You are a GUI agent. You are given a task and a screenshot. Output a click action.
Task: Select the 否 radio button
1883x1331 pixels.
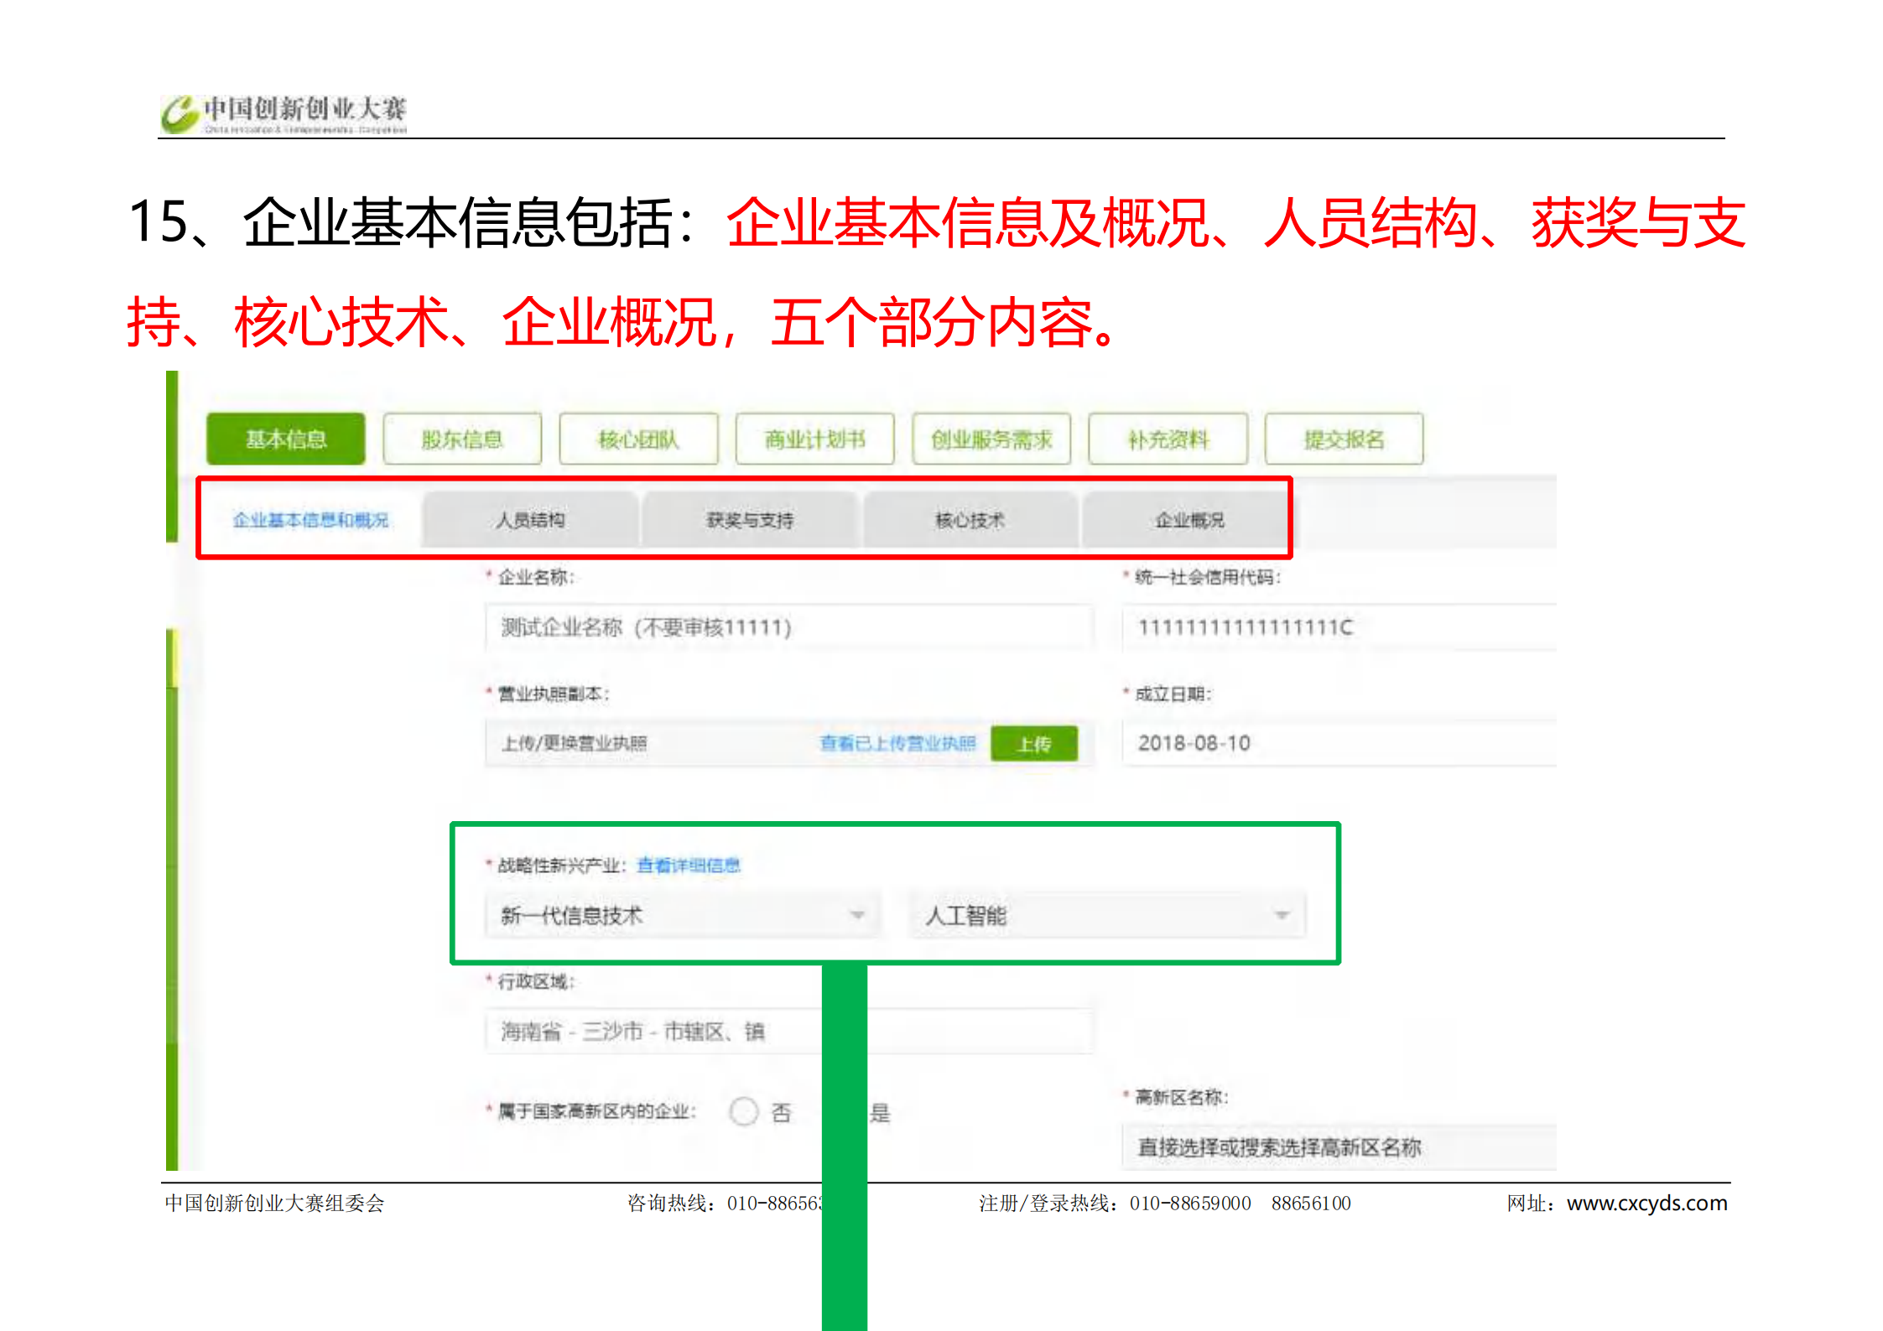pyautogui.click(x=743, y=1112)
